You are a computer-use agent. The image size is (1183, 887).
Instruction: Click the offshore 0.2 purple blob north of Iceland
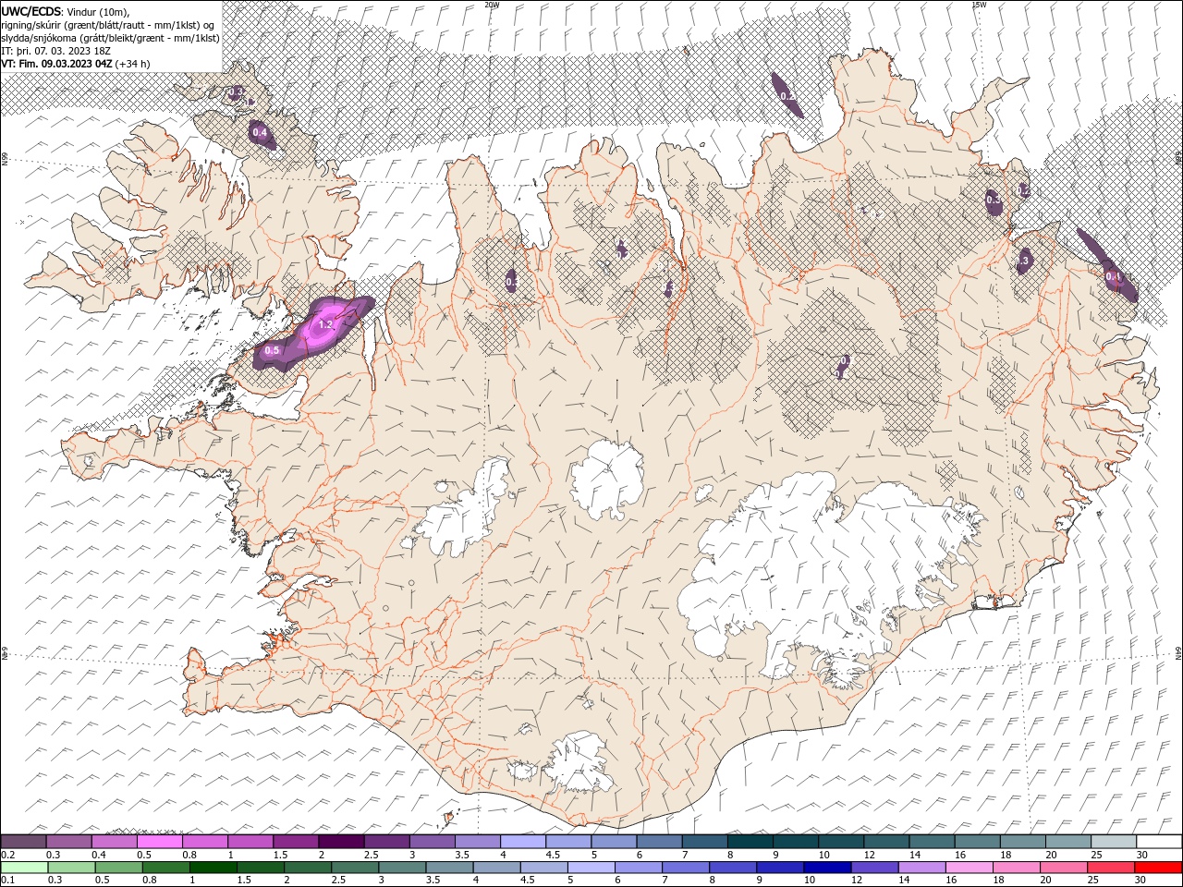(787, 95)
